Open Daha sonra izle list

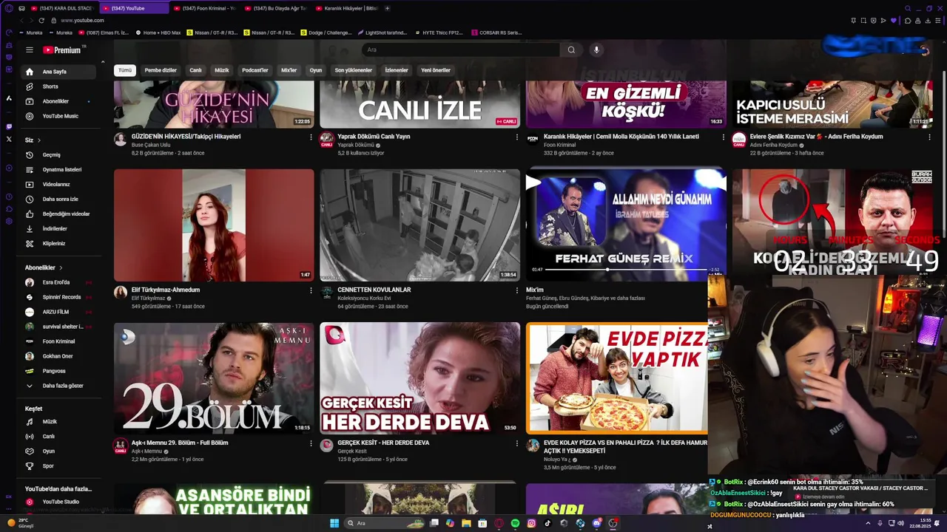pyautogui.click(x=59, y=199)
